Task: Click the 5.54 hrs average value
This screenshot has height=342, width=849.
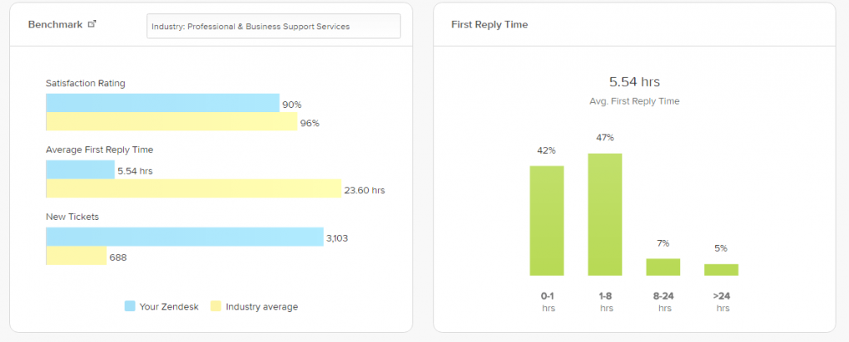Action: click(x=634, y=81)
